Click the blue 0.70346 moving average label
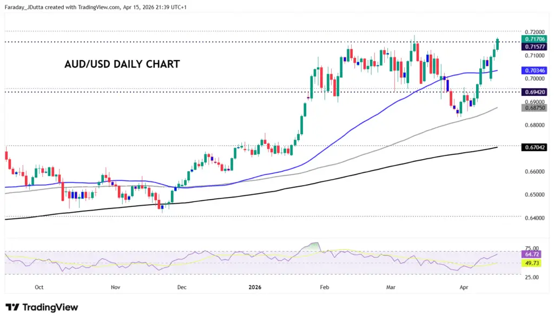The width and height of the screenshot is (554, 321). click(533, 70)
